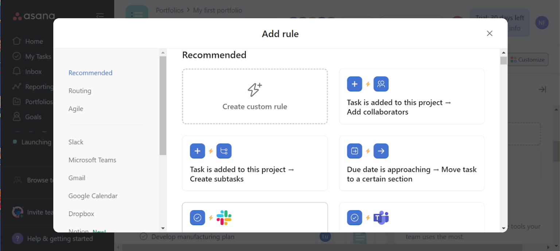Click the Reporting line-graph icon
560x251 pixels.
coord(17,87)
